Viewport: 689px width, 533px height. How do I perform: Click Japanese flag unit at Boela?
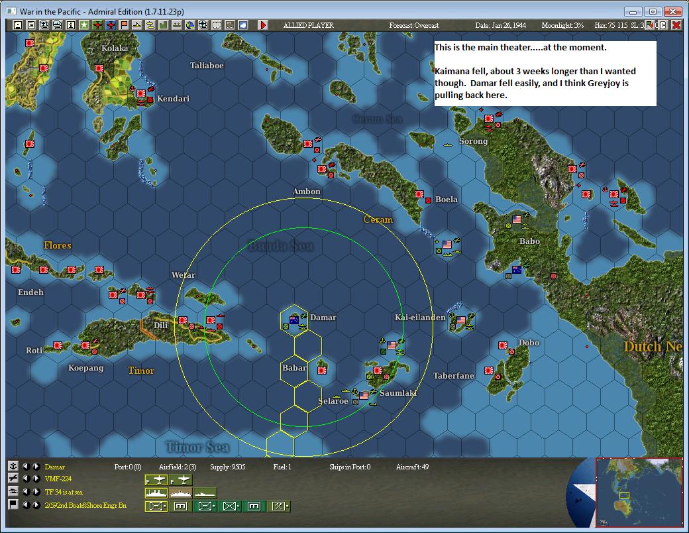[419, 194]
